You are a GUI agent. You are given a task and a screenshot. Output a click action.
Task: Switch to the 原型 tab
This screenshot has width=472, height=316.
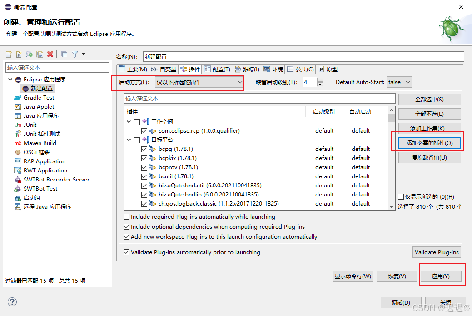click(x=328, y=69)
